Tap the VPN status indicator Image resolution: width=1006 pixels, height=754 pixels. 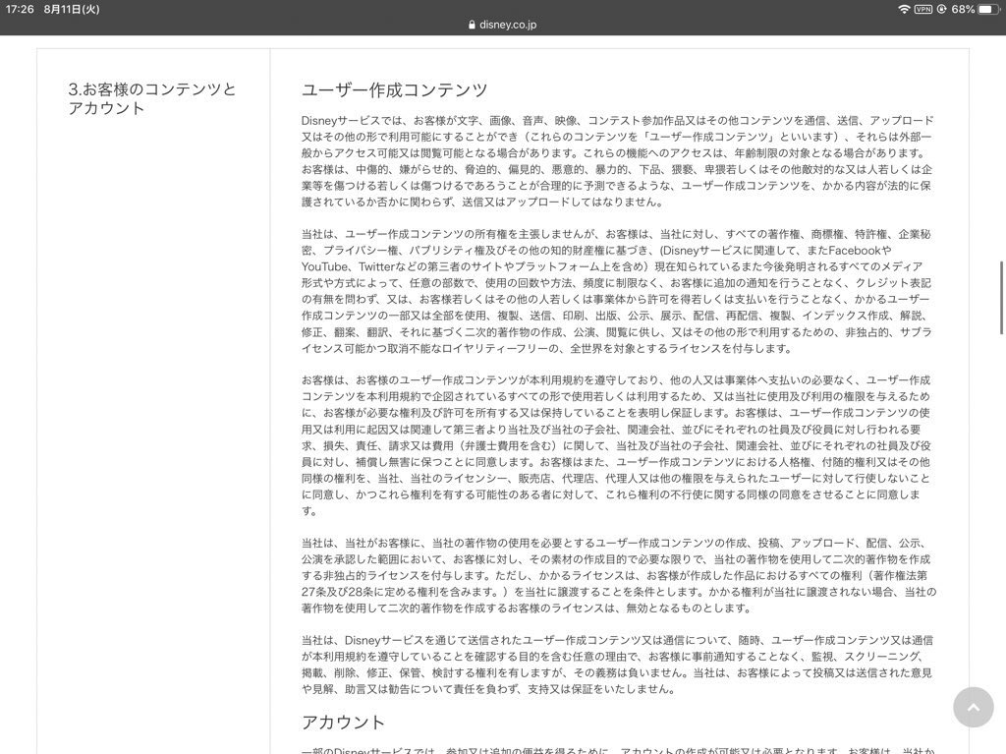click(x=923, y=9)
